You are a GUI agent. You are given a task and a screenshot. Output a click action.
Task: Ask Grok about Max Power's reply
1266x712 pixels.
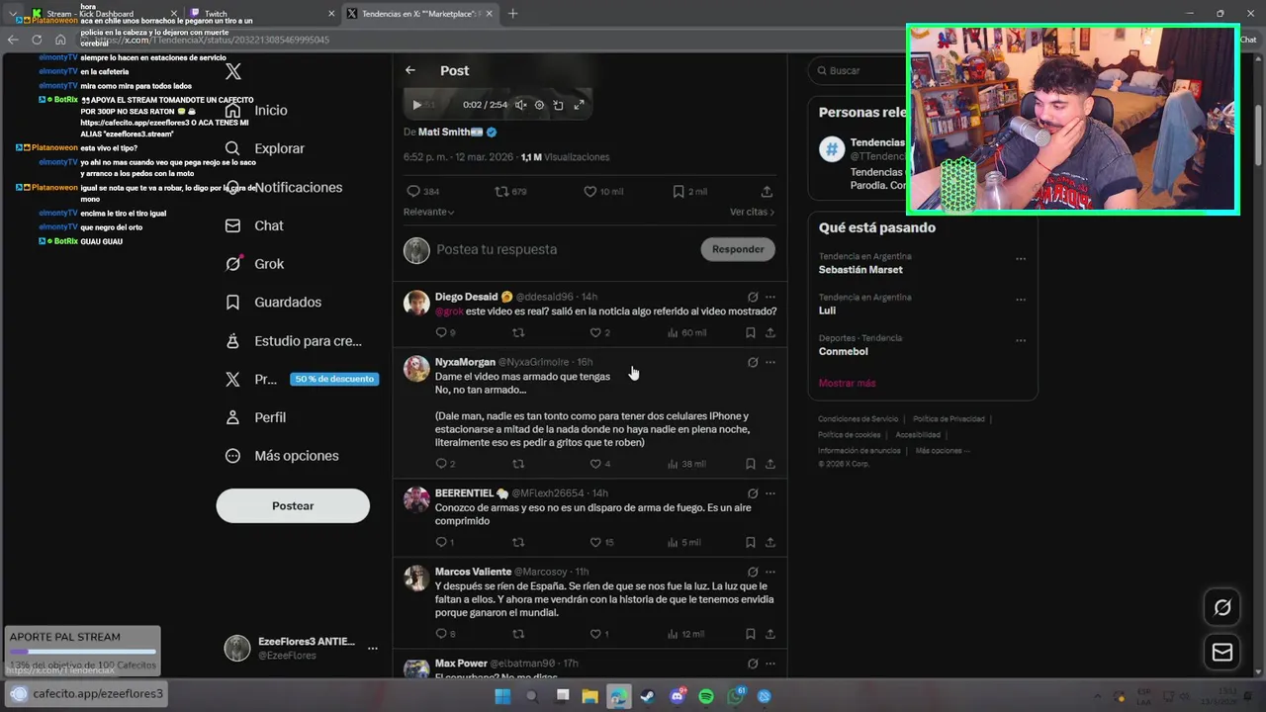[753, 664]
